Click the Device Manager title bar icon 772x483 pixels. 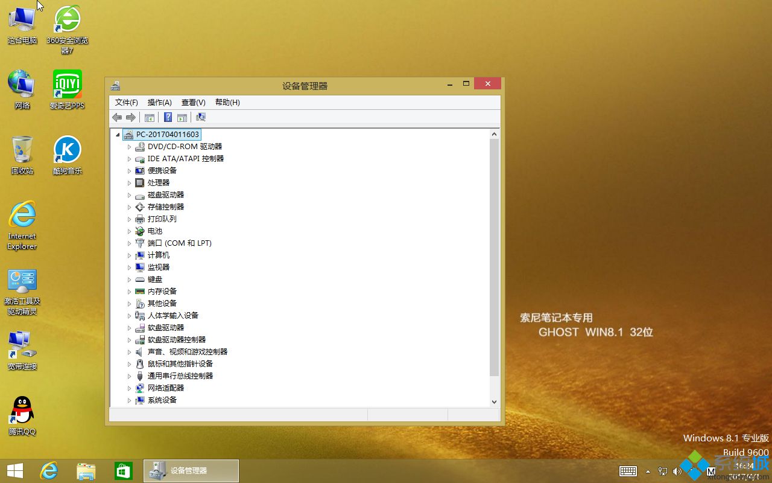pyautogui.click(x=115, y=86)
